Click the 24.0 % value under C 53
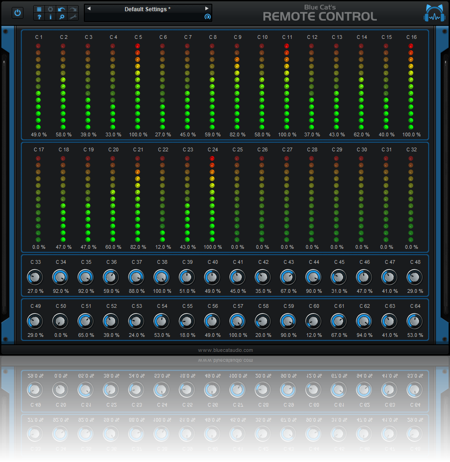Image resolution: width=450 pixels, height=462 pixels. (x=137, y=335)
